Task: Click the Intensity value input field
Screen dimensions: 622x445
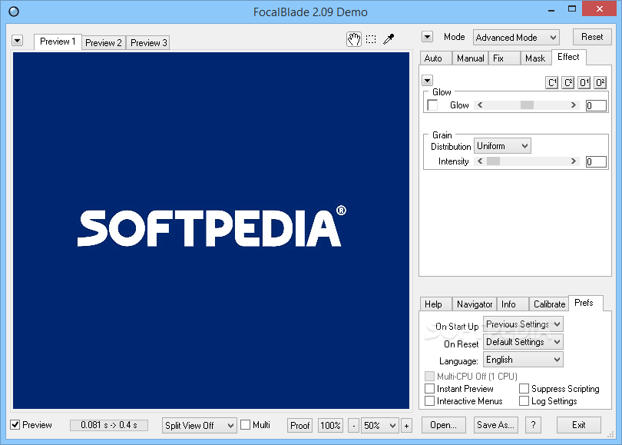Action: (x=596, y=161)
